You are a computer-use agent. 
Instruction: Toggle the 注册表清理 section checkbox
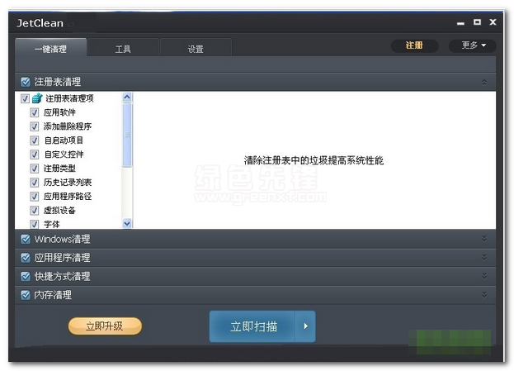[26, 82]
